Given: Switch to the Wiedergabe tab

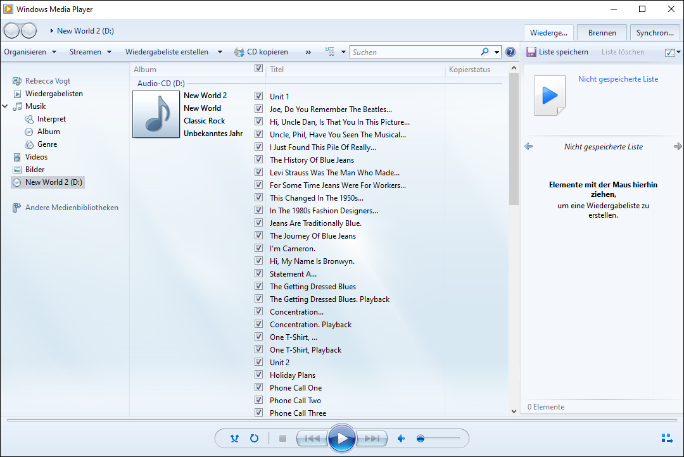Looking at the screenshot, I should coord(548,33).
